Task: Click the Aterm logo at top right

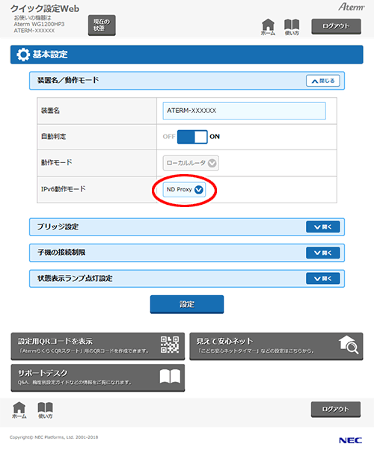Action: click(352, 7)
